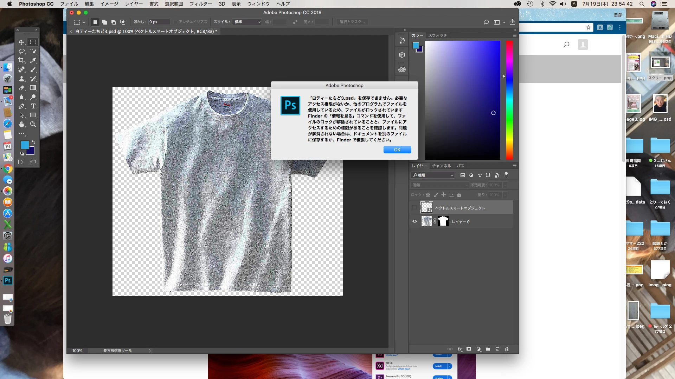Select the Lasso tool

click(21, 51)
